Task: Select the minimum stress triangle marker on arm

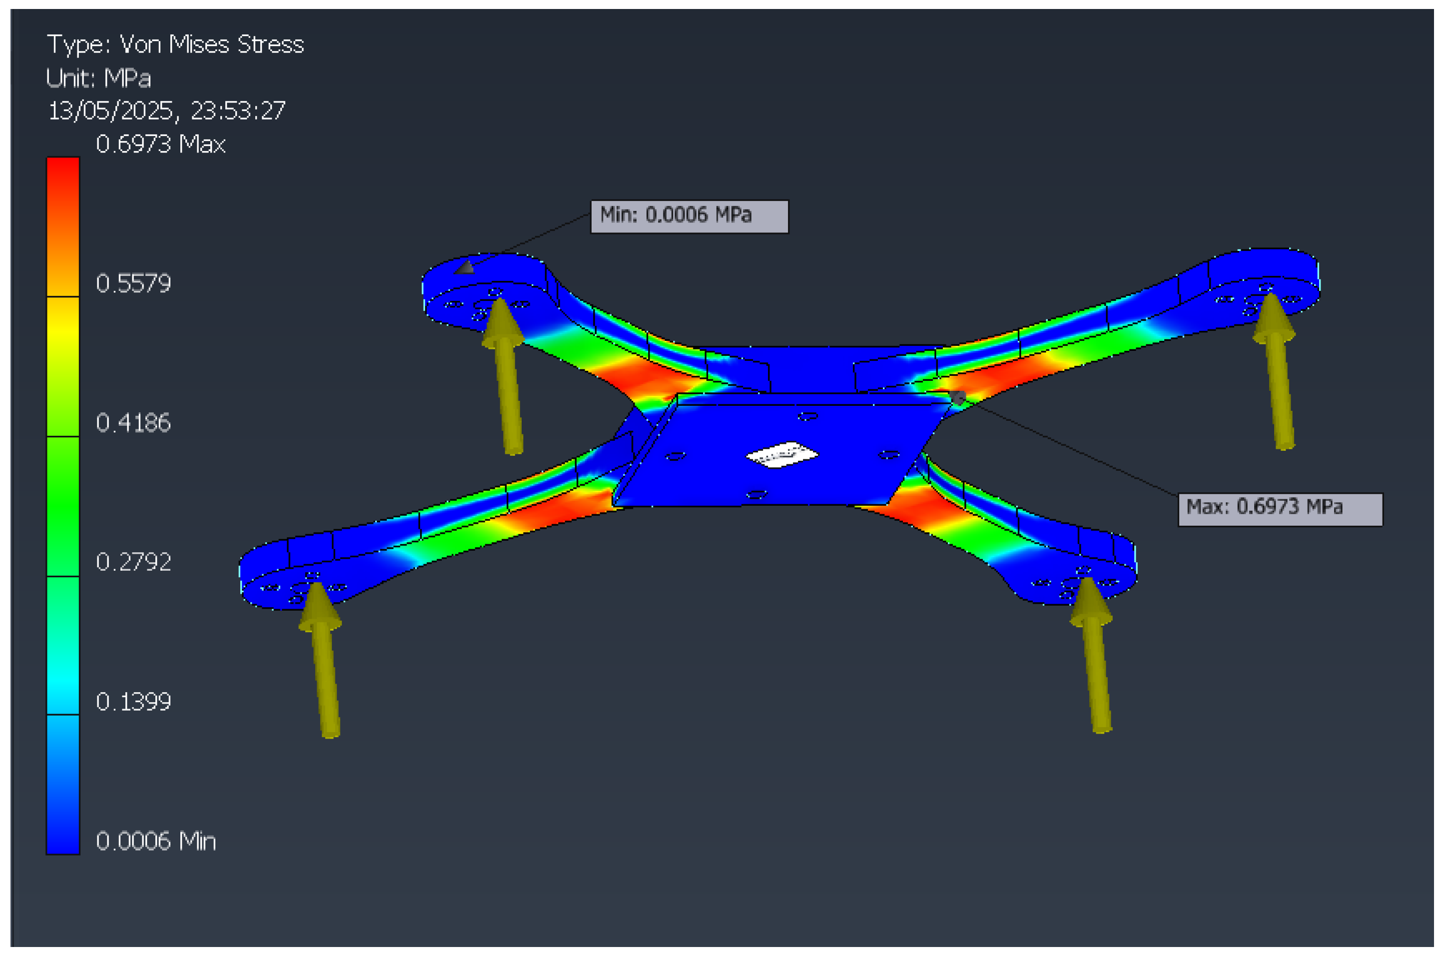Action: pyautogui.click(x=465, y=267)
